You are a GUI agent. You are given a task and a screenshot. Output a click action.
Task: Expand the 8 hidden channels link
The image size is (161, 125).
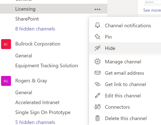(x=35, y=29)
